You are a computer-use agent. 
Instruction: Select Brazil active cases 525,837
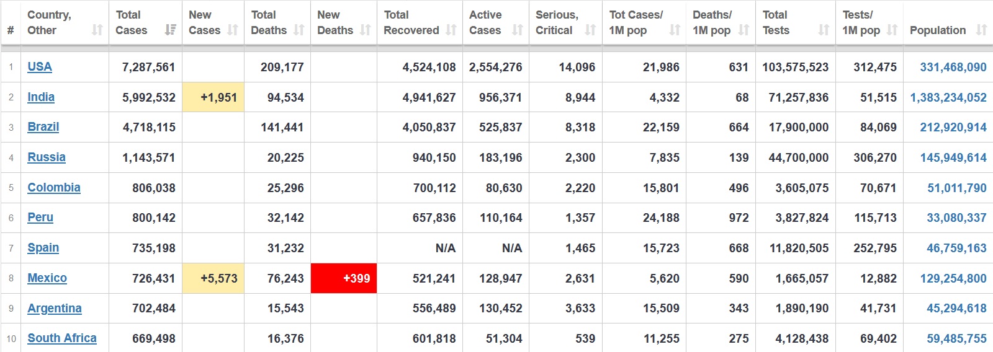[x=501, y=127]
